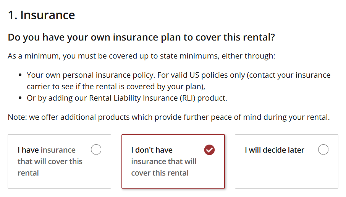Click "(contact your insurance" text in first bullet
The image size is (346, 197).
pyautogui.click(x=289, y=75)
